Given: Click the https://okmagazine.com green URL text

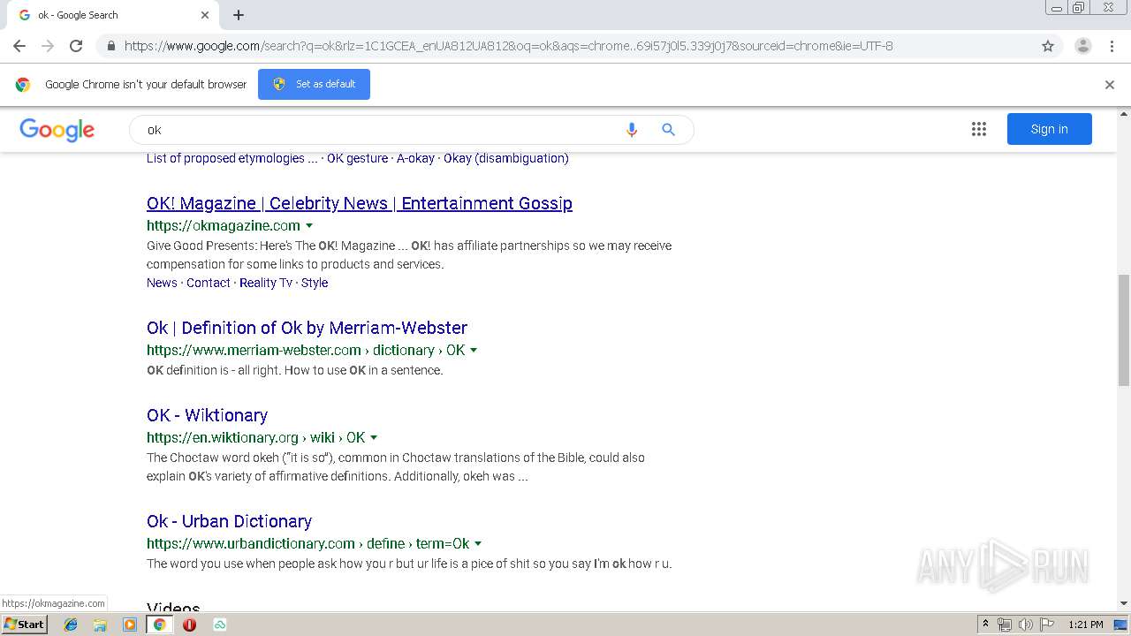Looking at the screenshot, I should 224,225.
